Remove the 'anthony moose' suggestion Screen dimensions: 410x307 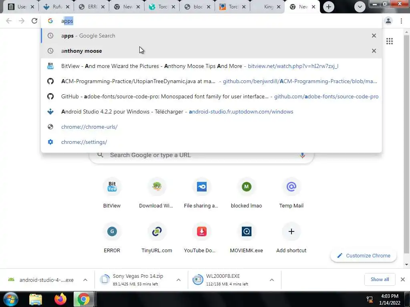pyautogui.click(x=374, y=51)
